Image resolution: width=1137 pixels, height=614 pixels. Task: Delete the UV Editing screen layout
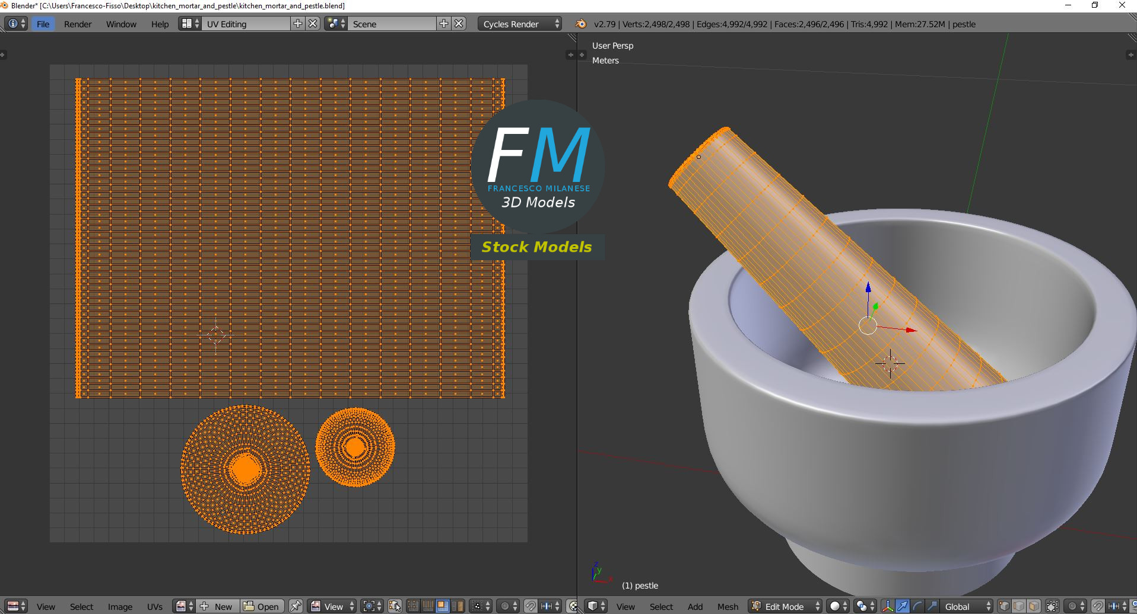tap(313, 24)
